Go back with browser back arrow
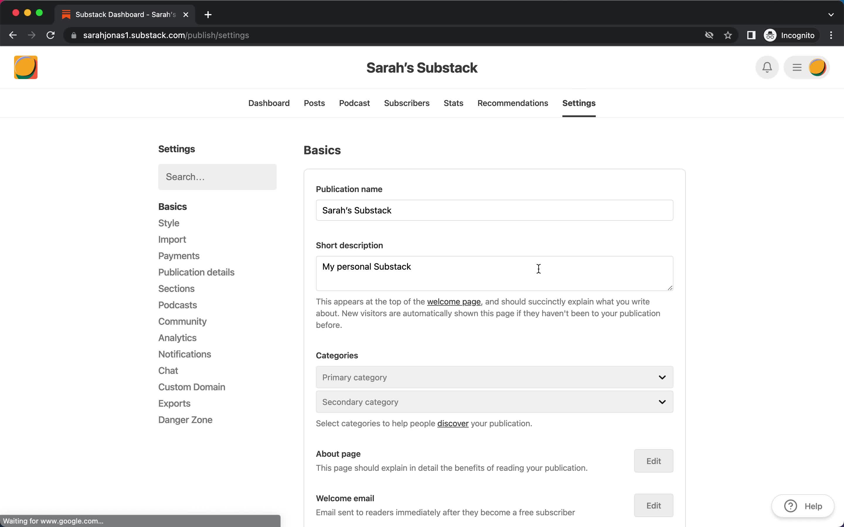This screenshot has height=527, width=844. pos(13,35)
